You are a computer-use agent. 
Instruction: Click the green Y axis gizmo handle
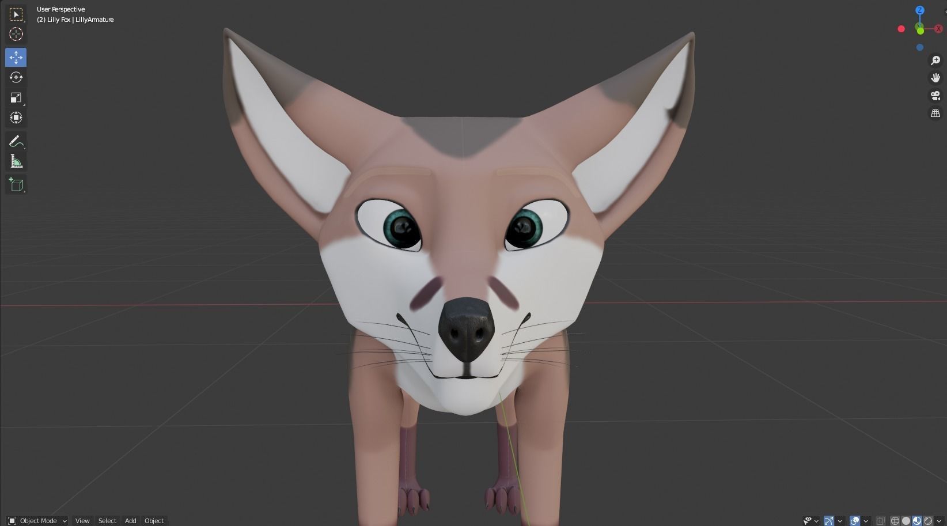coord(920,30)
